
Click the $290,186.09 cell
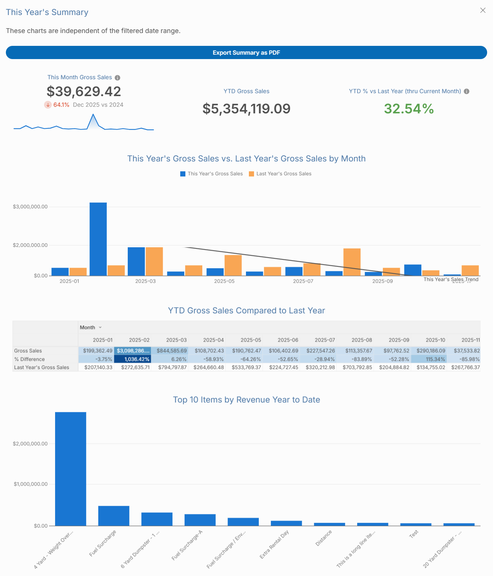coord(429,351)
